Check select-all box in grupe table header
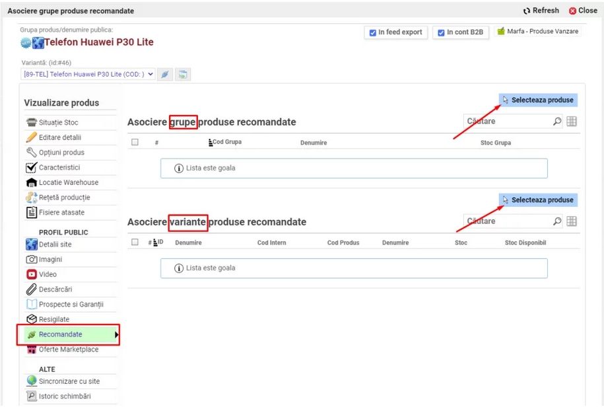The image size is (604, 413). click(135, 142)
